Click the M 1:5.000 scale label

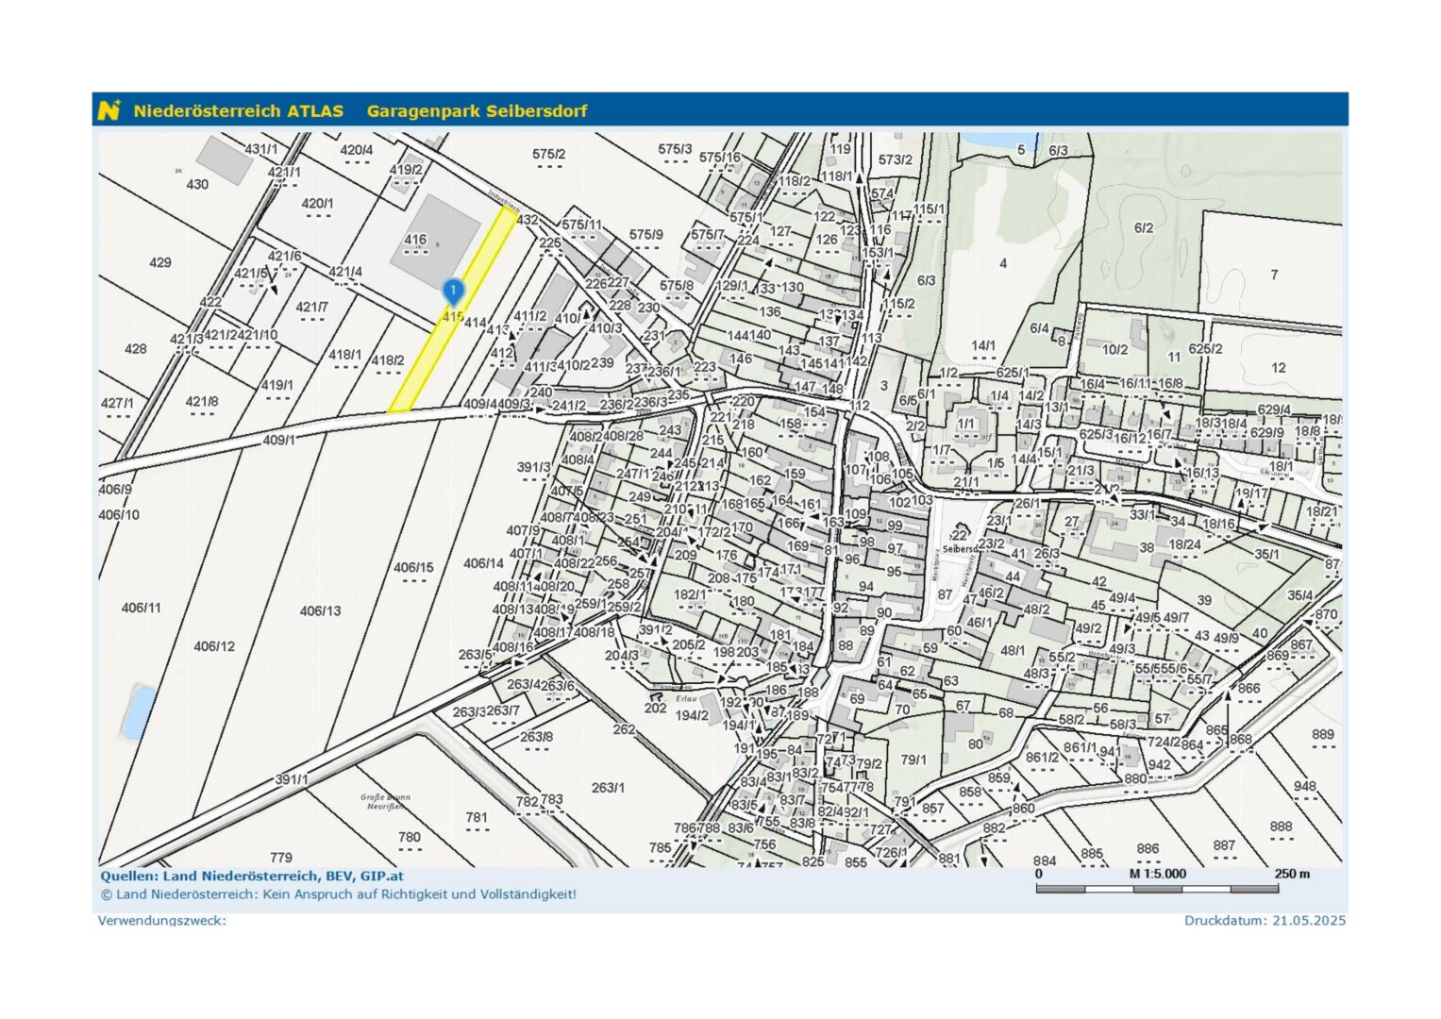1157,874
